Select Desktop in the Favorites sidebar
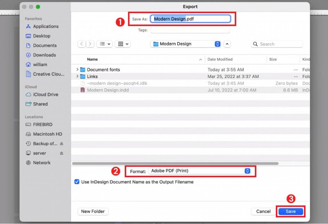The width and height of the screenshot is (328, 224). [41, 36]
